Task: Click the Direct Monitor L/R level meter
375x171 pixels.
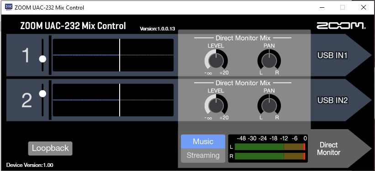Action: 268,149
